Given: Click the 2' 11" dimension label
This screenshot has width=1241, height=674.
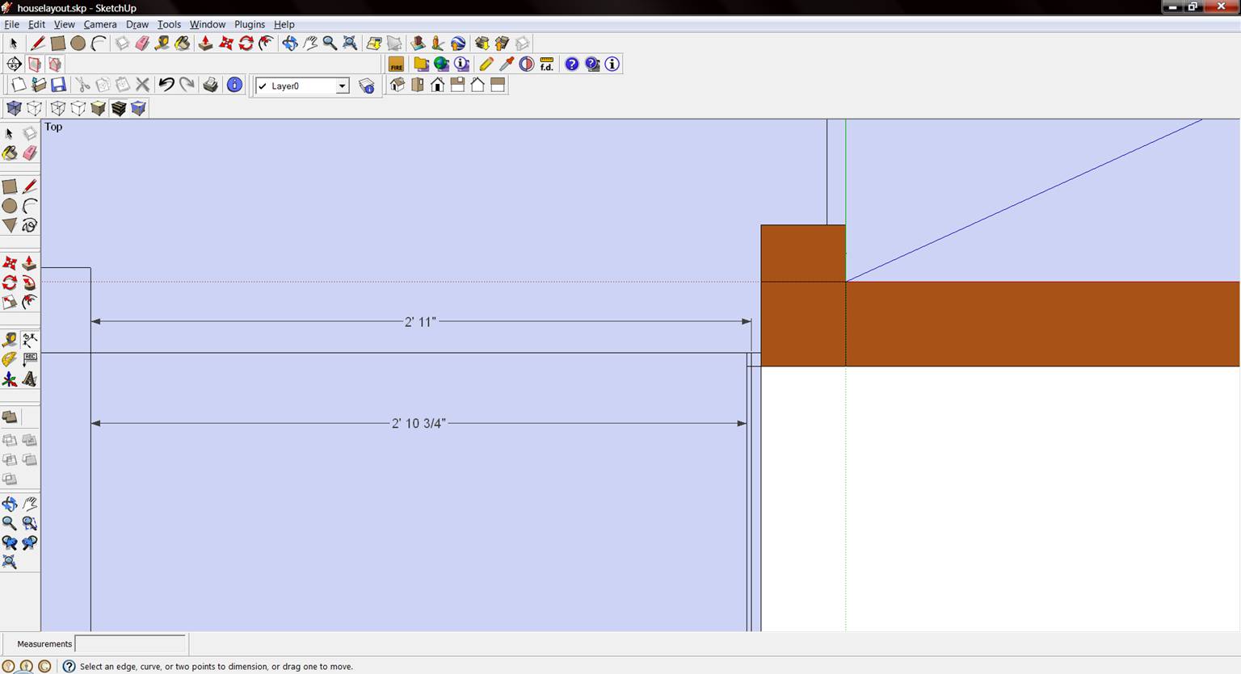Looking at the screenshot, I should [x=420, y=322].
